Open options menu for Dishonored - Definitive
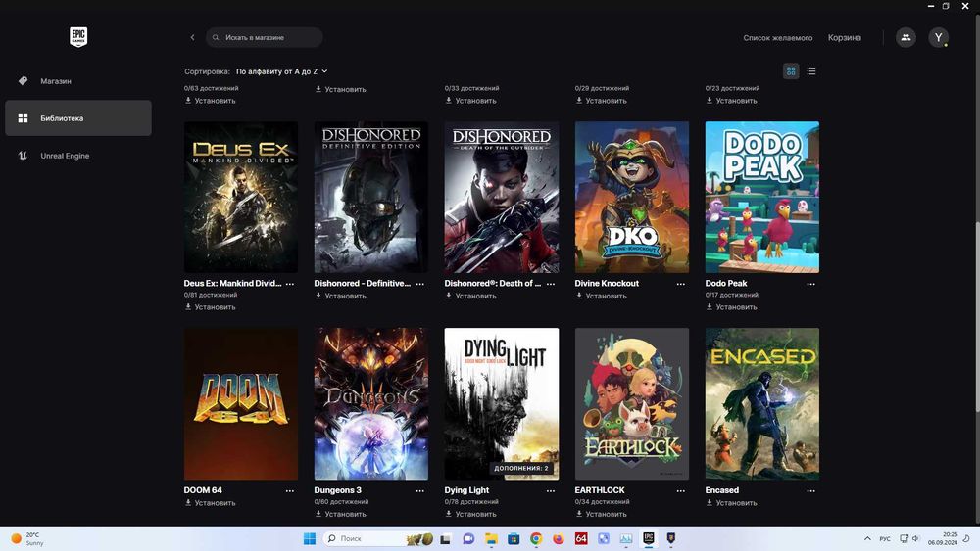The width and height of the screenshot is (980, 551). (x=420, y=283)
